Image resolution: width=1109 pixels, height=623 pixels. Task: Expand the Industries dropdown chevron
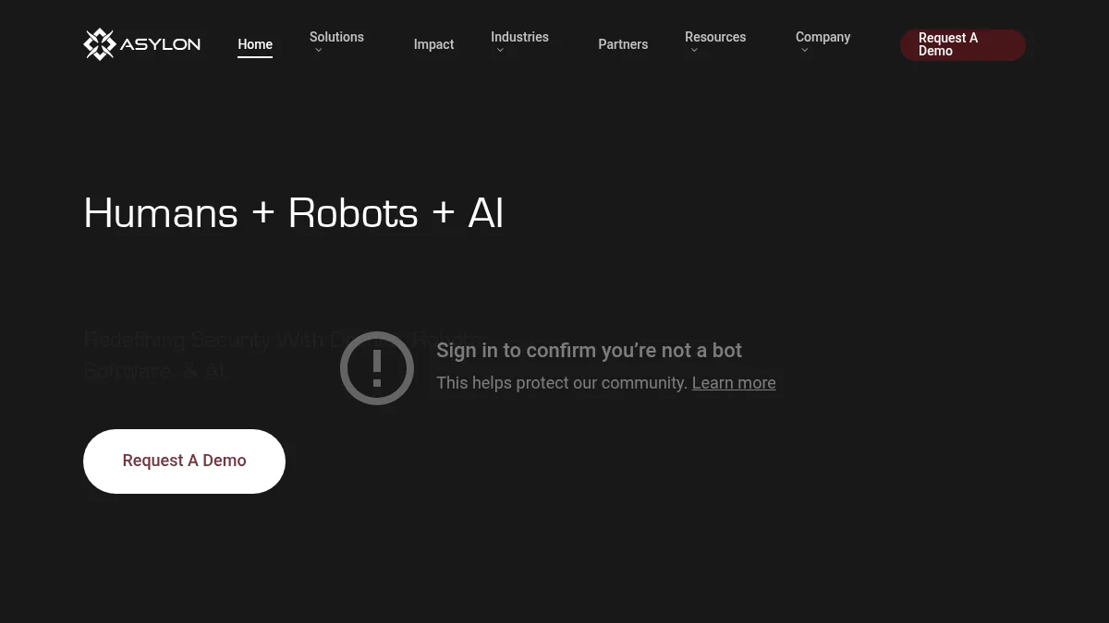(x=500, y=49)
